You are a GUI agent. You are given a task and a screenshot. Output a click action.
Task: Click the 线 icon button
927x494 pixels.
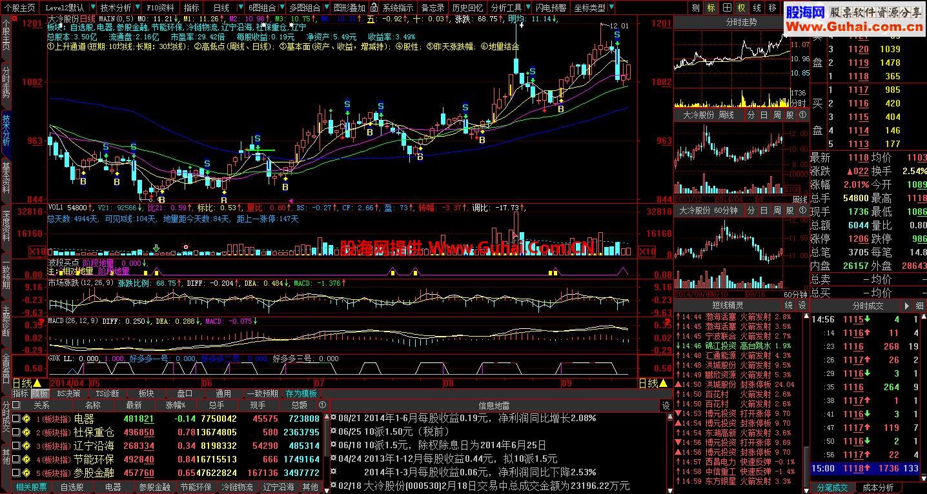click(757, 8)
